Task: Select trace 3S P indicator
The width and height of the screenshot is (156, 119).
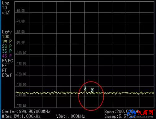Action: coord(7,51)
